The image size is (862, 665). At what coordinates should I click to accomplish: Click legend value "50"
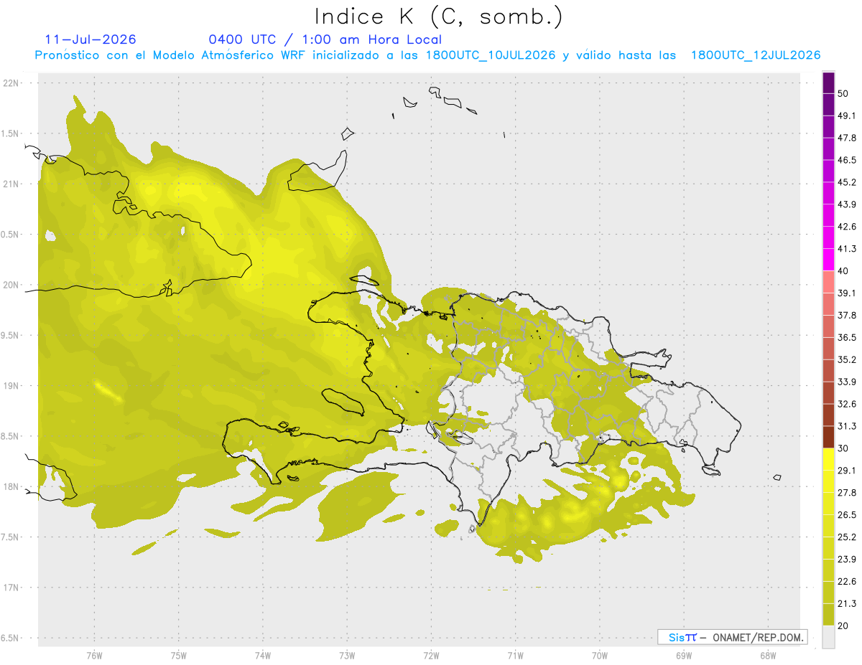pyautogui.click(x=844, y=94)
